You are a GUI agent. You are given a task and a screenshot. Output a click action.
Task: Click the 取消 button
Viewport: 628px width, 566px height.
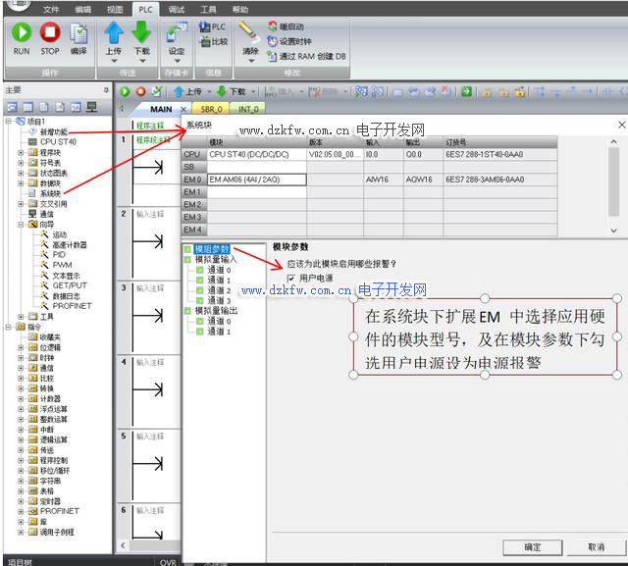(x=595, y=546)
